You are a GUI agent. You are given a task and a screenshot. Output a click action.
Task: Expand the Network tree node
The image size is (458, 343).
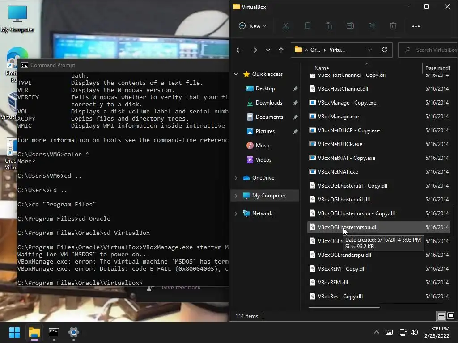click(236, 213)
